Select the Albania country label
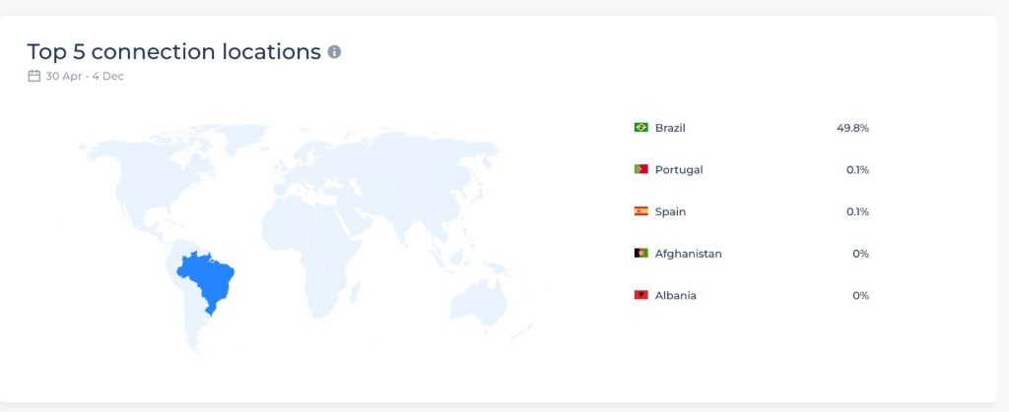1009x412 pixels. coord(676,296)
